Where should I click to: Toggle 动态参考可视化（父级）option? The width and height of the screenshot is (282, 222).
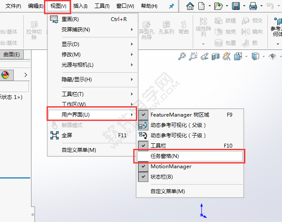[x=190, y=125]
